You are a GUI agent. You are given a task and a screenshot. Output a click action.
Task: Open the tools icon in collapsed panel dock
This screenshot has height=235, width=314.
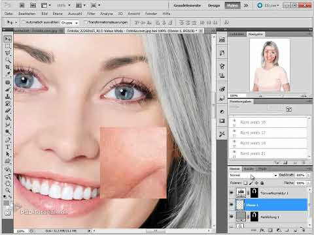pos(222,134)
